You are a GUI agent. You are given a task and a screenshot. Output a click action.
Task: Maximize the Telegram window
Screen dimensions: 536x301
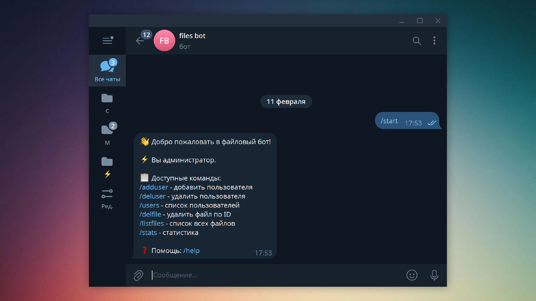(420, 21)
